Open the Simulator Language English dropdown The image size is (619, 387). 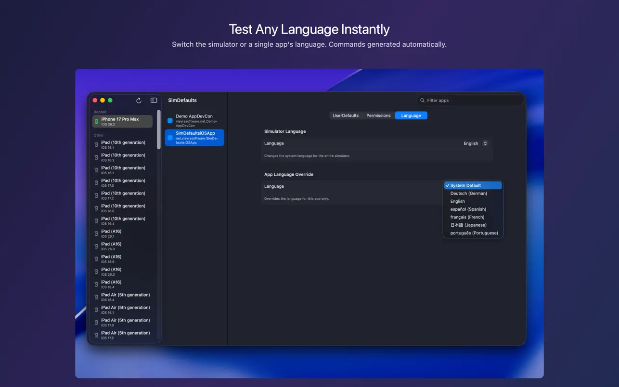pos(476,143)
